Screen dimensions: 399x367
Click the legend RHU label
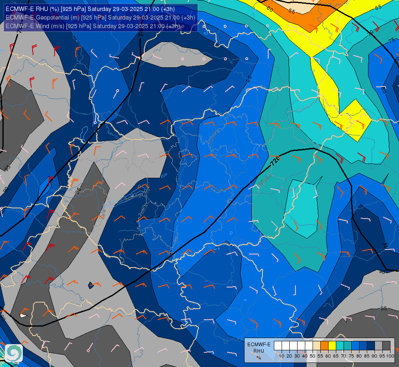[259, 351]
